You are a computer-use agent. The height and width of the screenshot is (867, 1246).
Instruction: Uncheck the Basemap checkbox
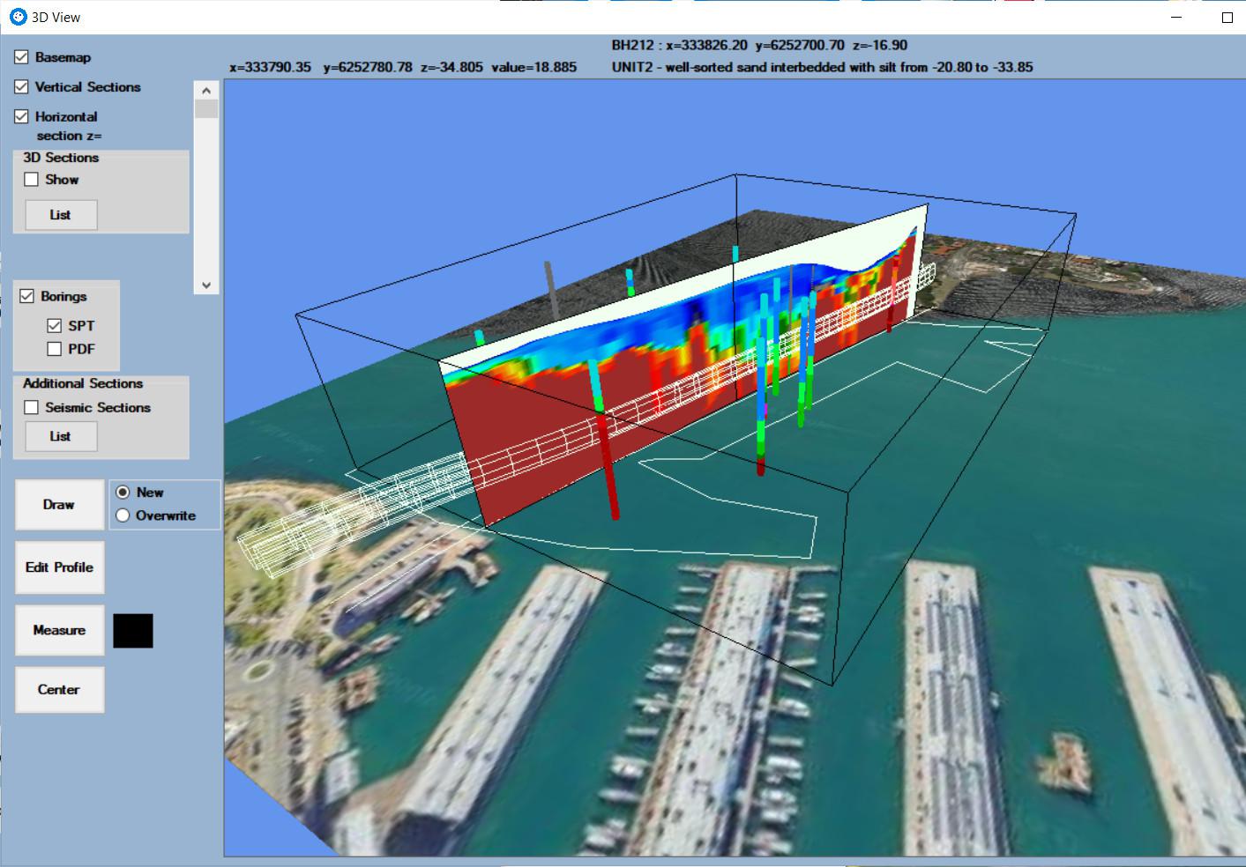pos(20,56)
